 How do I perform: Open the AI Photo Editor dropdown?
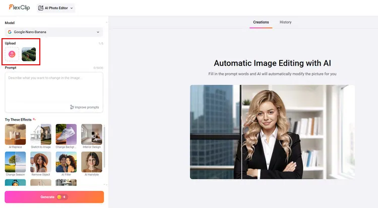[x=55, y=8]
